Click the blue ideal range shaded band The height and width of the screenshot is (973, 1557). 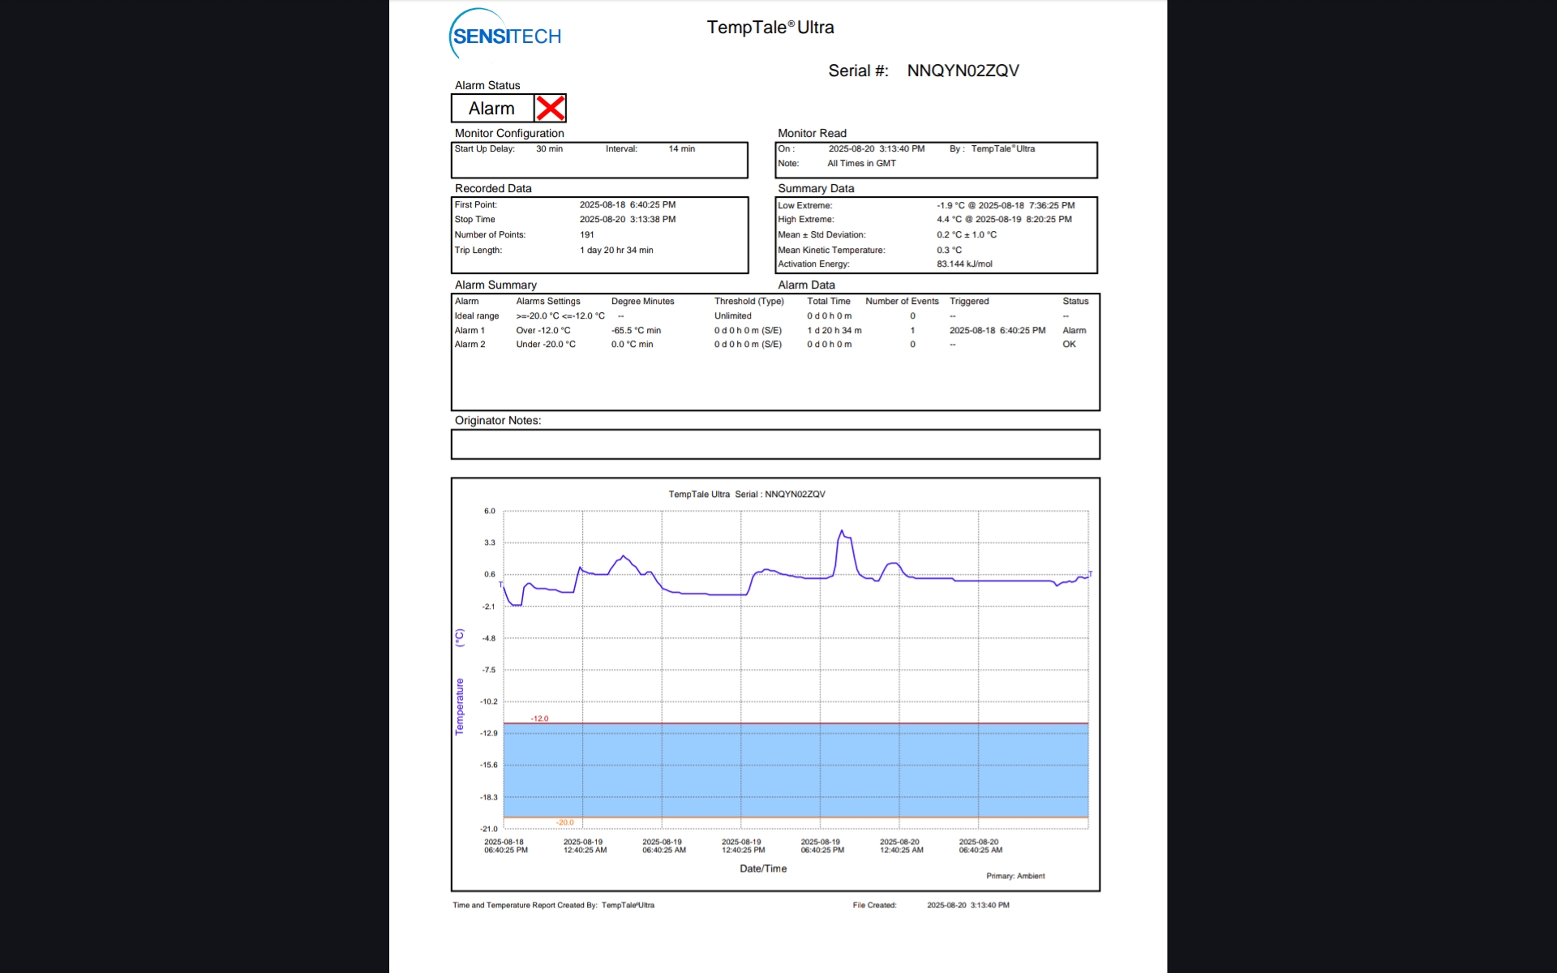tap(795, 770)
